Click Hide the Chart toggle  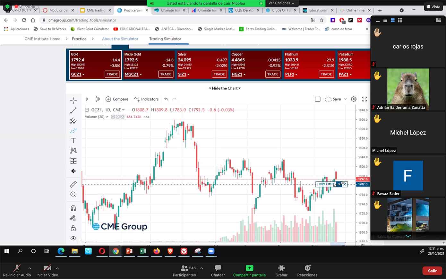pyautogui.click(x=225, y=88)
